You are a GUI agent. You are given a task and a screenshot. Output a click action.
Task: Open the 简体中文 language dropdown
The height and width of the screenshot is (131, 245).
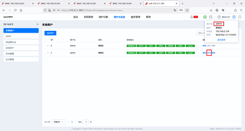(x=226, y=17)
